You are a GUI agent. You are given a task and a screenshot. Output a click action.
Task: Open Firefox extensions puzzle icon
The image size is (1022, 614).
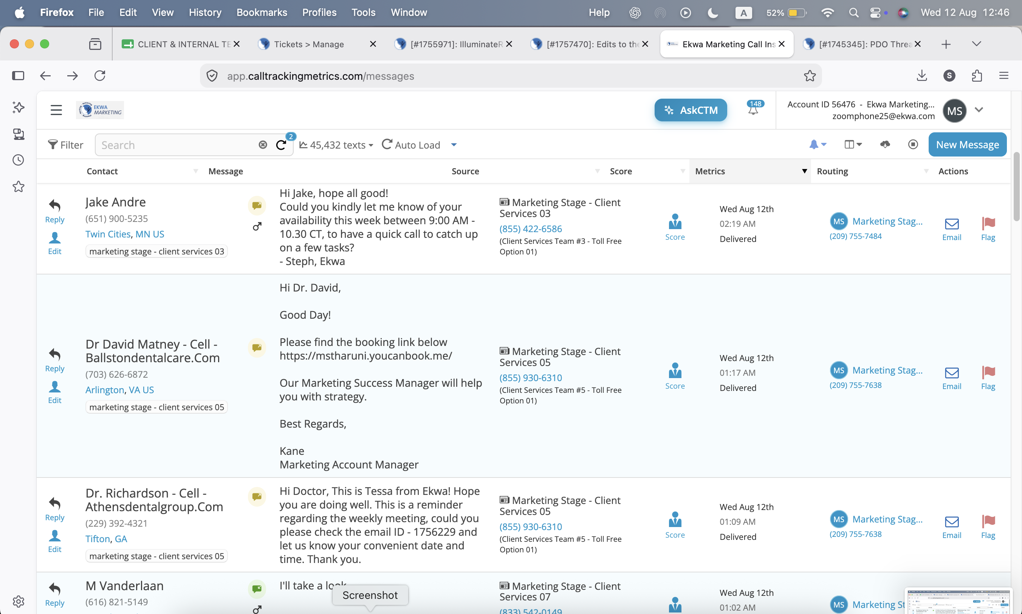pyautogui.click(x=977, y=76)
